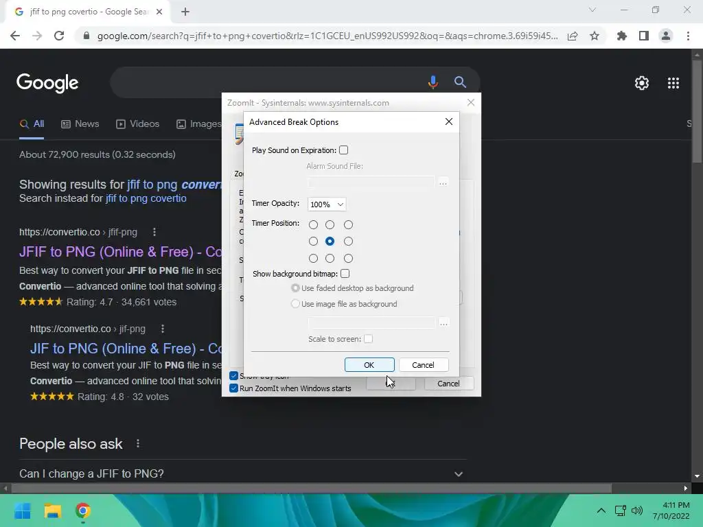Open JIF to PNG Convertio result
This screenshot has width=703, height=527.
click(x=126, y=349)
